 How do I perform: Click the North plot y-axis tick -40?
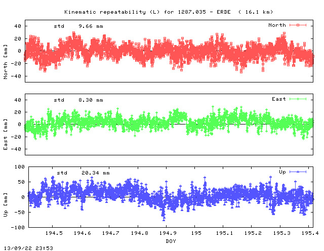16,76
